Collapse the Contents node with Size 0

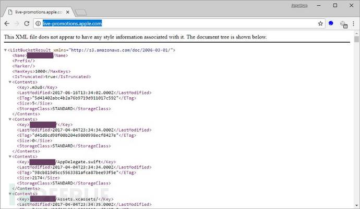click(10, 119)
